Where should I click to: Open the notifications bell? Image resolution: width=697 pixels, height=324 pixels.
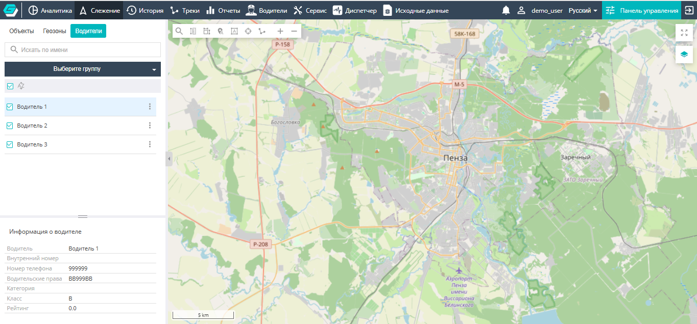click(x=506, y=10)
